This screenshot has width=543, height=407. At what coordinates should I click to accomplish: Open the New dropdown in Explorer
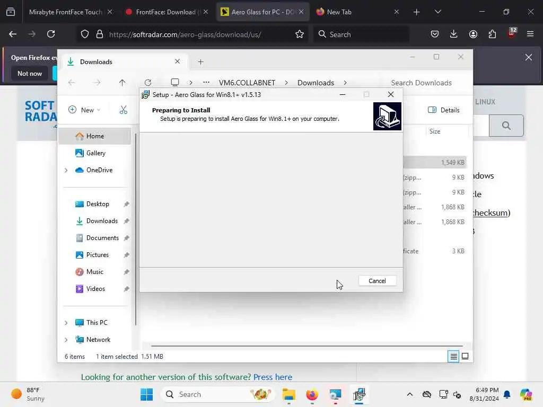84,110
